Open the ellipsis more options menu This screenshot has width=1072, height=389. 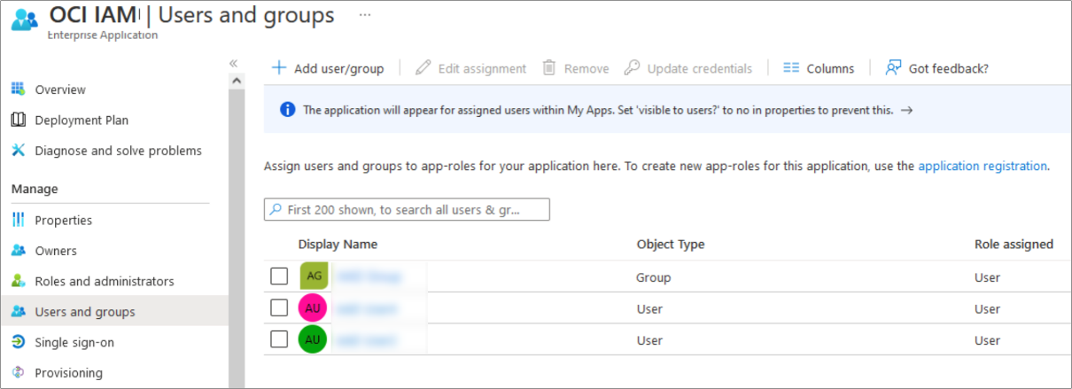click(x=365, y=16)
